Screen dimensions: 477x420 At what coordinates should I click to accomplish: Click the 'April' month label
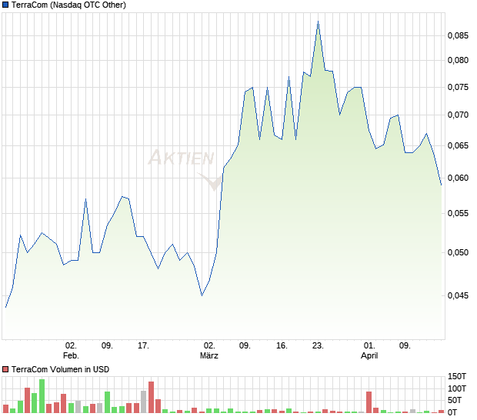point(369,355)
